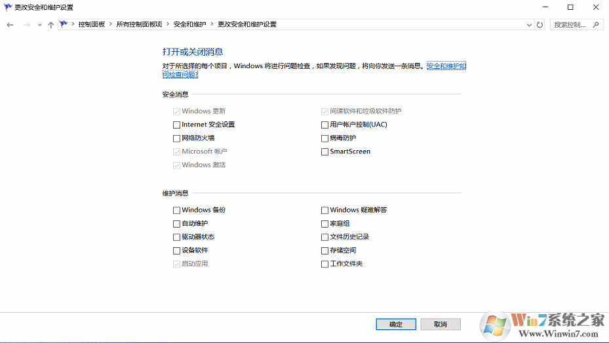609x343 pixels.
Task: Toggle 设备软件 checkbox
Action: point(176,251)
